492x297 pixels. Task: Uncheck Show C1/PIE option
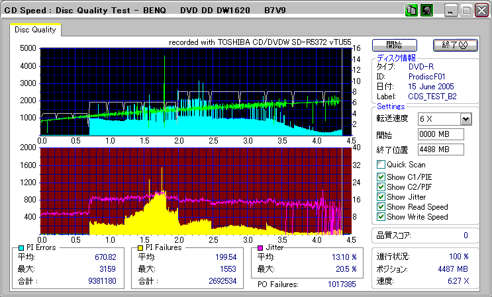point(381,177)
